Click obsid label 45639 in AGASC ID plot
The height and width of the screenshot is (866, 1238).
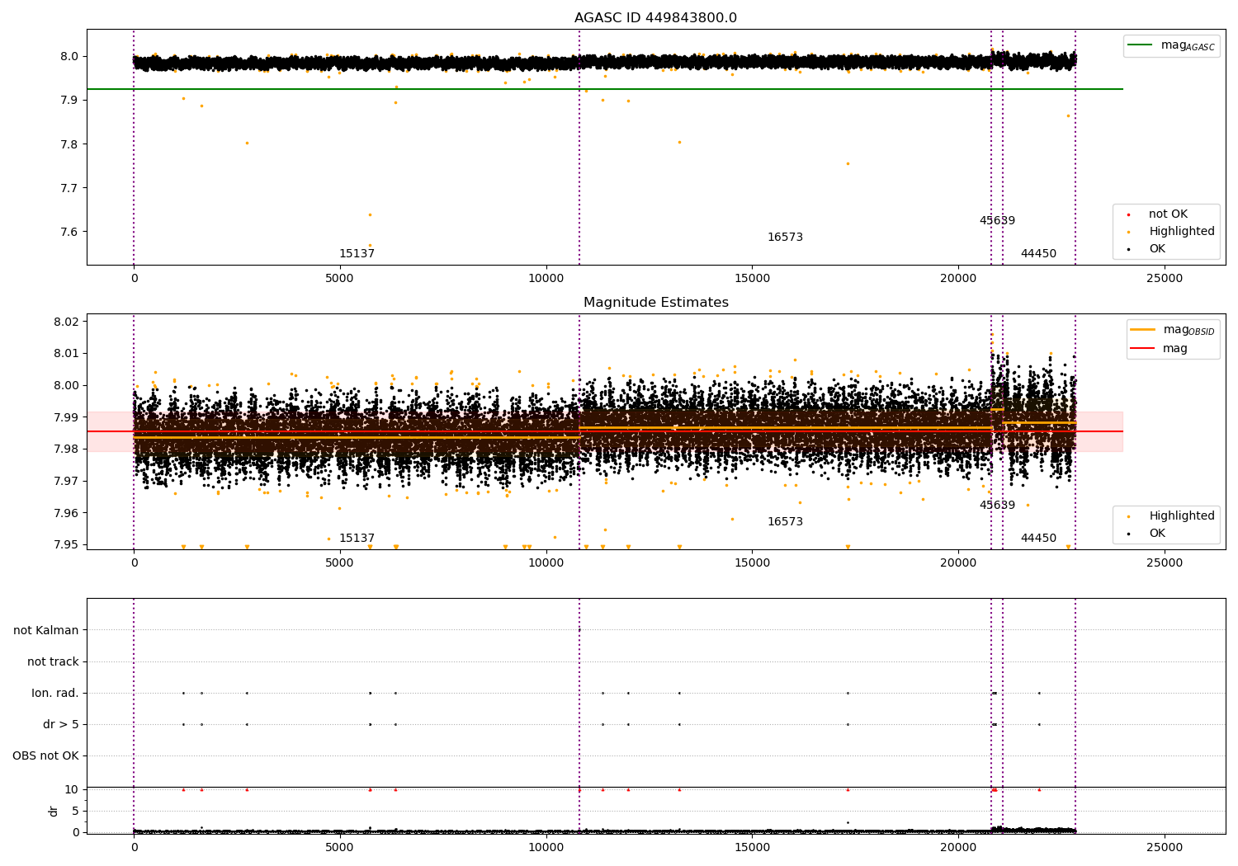point(997,221)
